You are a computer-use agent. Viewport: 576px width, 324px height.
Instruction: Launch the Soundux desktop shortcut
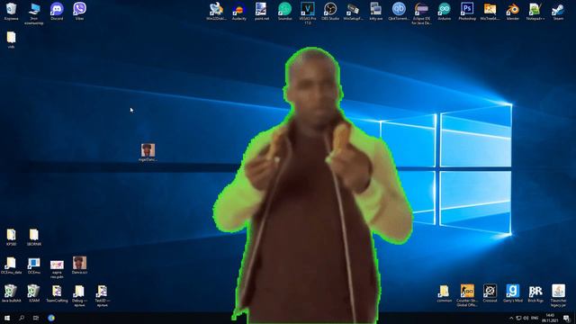[x=284, y=12]
